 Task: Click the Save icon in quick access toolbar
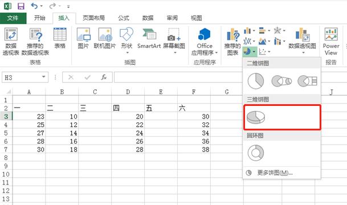pos(21,6)
